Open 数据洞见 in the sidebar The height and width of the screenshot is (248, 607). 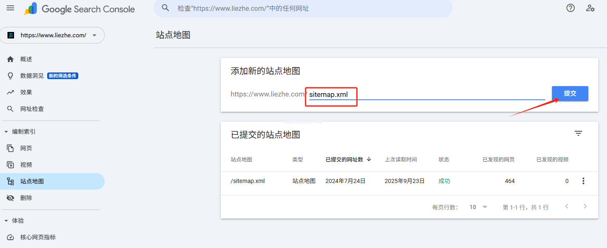pyautogui.click(x=52, y=76)
